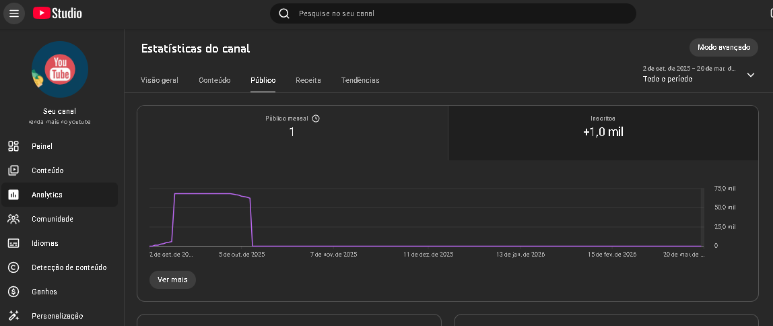Open the Tendências tab
Image resolution: width=773 pixels, height=326 pixels.
360,80
